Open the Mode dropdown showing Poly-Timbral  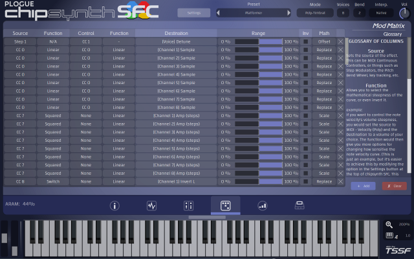(x=315, y=13)
